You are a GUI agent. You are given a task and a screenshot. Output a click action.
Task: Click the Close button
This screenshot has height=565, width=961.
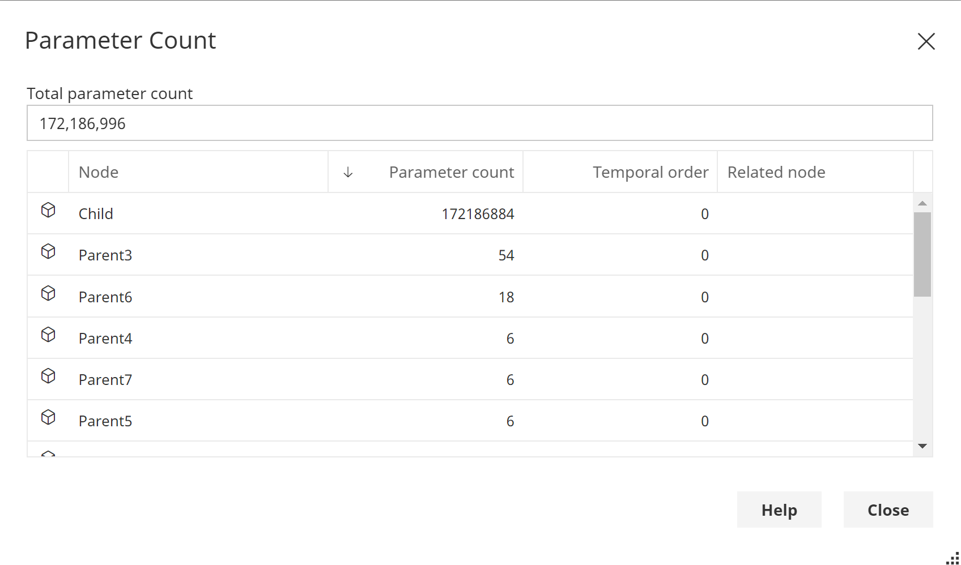pyautogui.click(x=887, y=510)
